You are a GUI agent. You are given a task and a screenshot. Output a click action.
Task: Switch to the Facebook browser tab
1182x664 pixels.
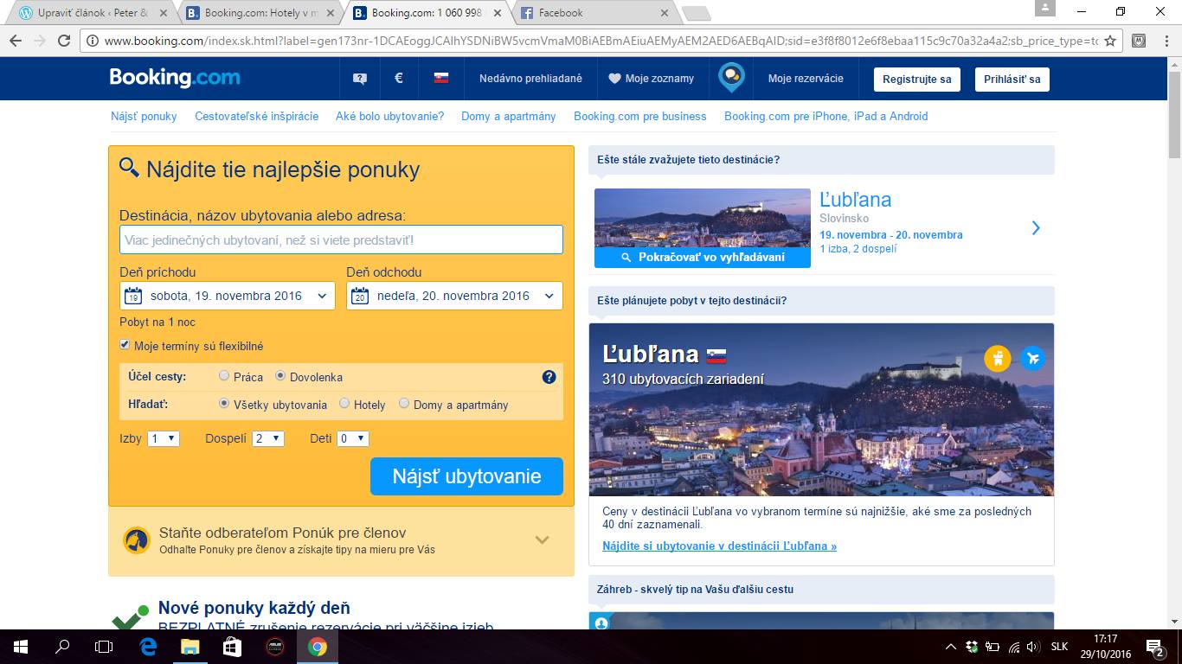point(594,13)
